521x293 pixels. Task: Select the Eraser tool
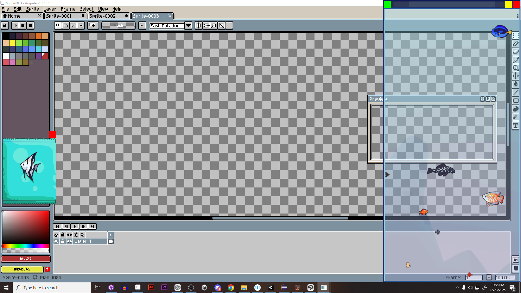pos(516,51)
